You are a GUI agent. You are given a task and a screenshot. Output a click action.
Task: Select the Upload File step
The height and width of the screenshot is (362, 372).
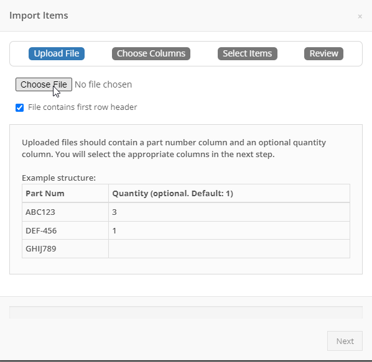pos(57,53)
